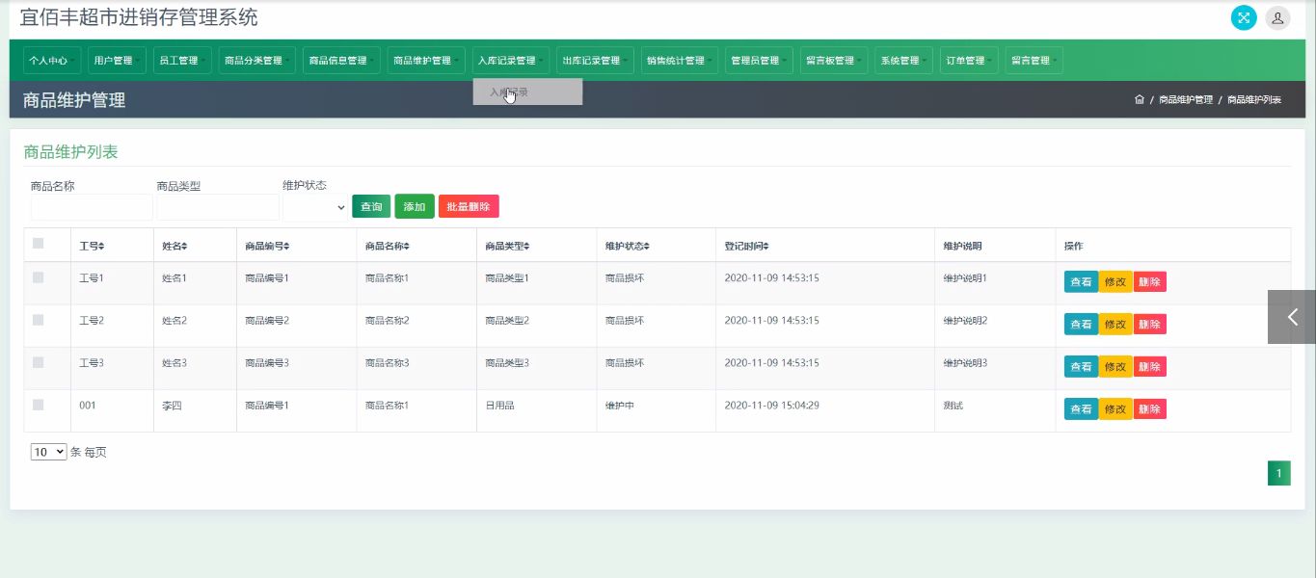Sort table by 商品名称 column
The height and width of the screenshot is (578, 1316).
(x=387, y=247)
